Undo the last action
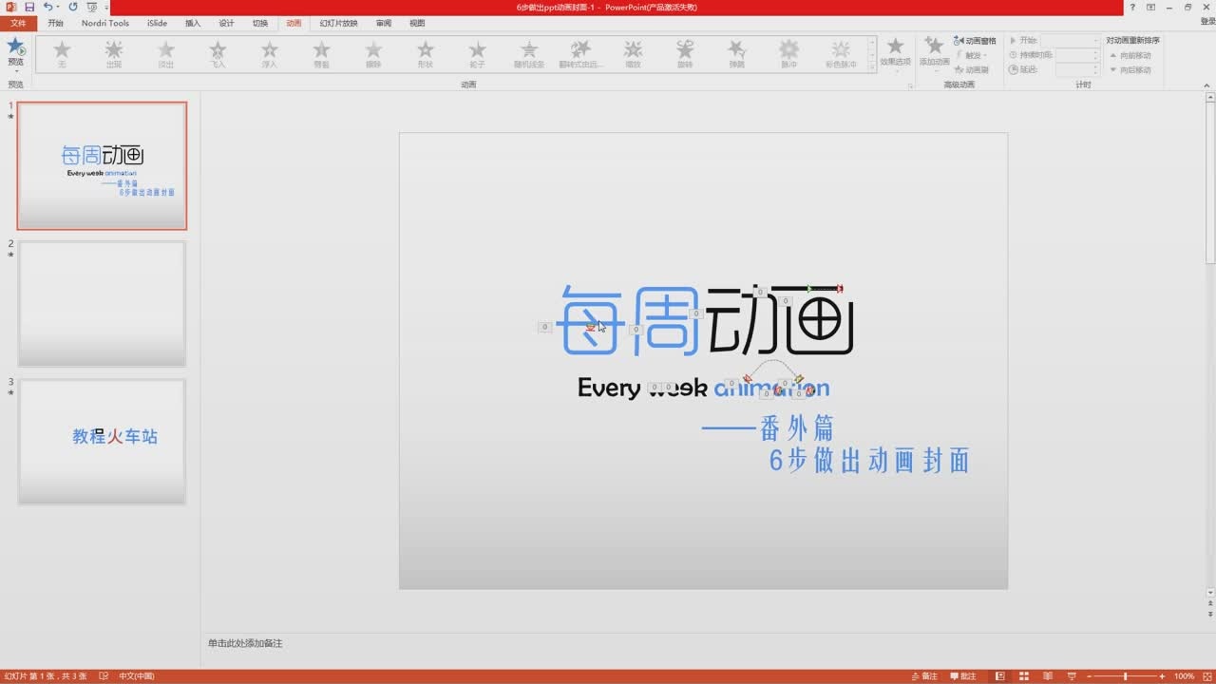This screenshot has height=684, width=1216. (x=47, y=7)
